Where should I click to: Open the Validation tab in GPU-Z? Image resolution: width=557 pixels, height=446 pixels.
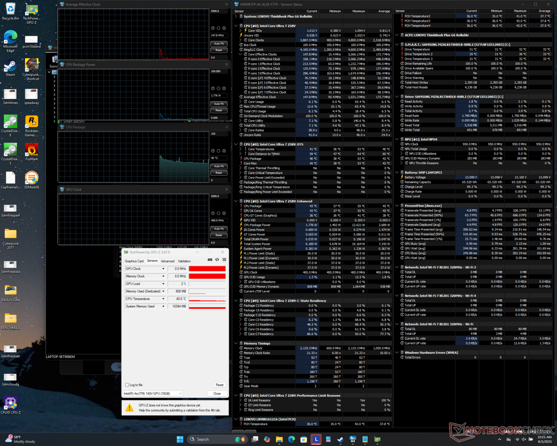click(x=184, y=261)
